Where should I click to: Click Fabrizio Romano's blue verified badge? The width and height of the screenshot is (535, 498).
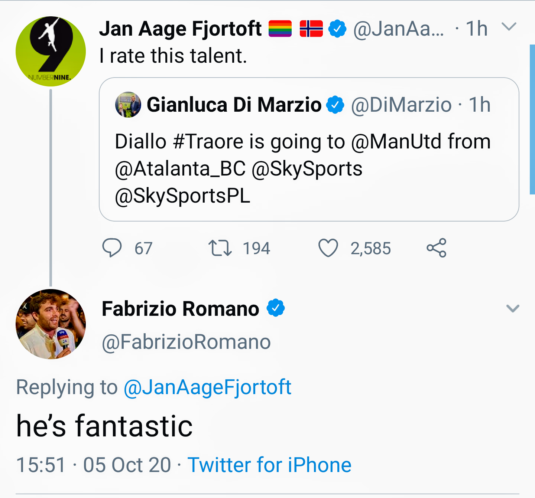[276, 308]
